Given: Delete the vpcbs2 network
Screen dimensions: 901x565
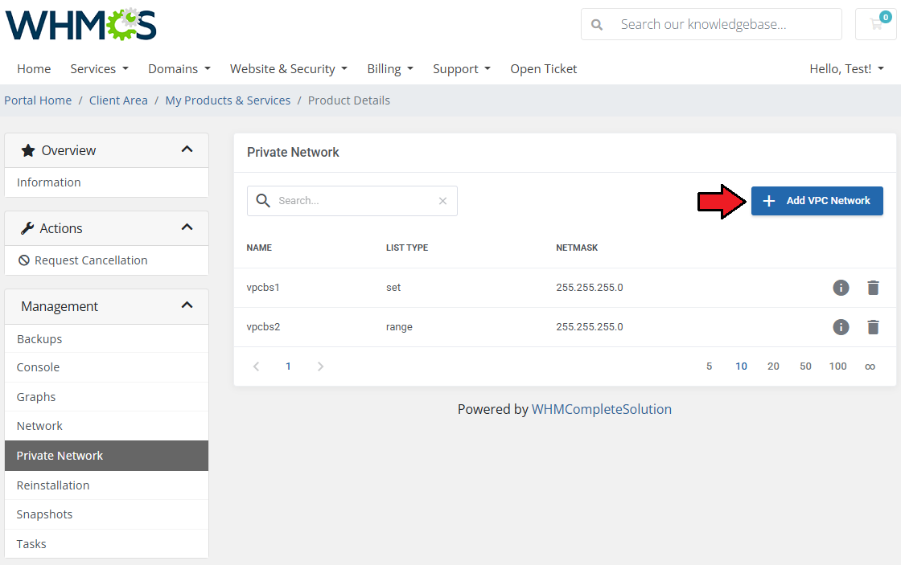Looking at the screenshot, I should pos(873,327).
